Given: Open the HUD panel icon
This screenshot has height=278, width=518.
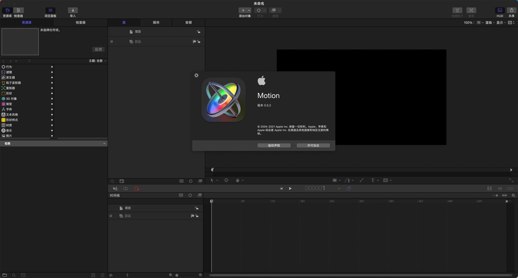Looking at the screenshot, I should 500,10.
